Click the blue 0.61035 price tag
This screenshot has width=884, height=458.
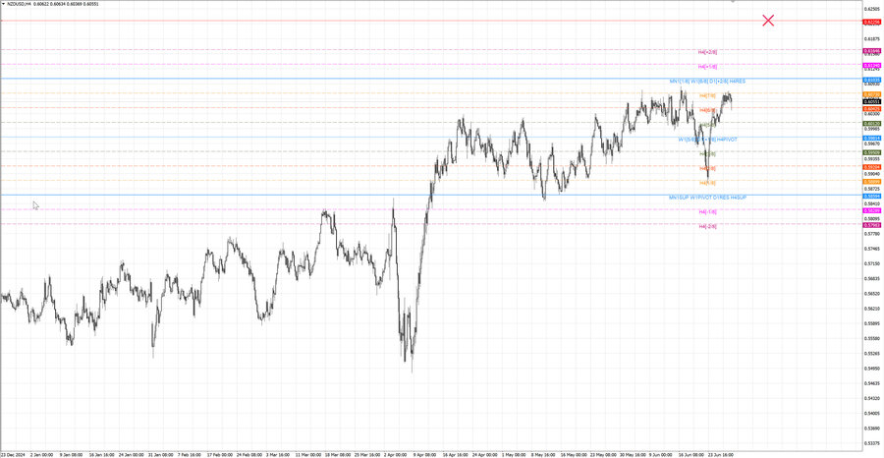pos(871,80)
